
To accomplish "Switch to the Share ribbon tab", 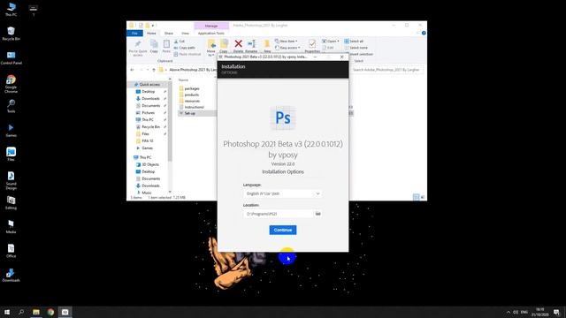I will [169, 34].
